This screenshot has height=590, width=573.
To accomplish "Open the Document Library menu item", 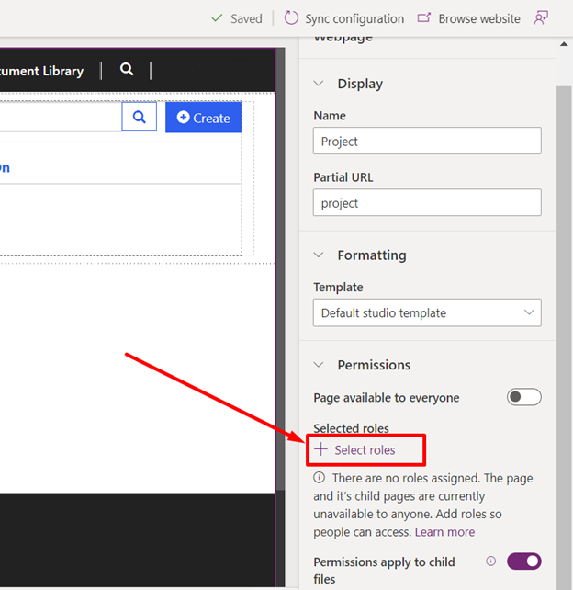I will coord(41,71).
